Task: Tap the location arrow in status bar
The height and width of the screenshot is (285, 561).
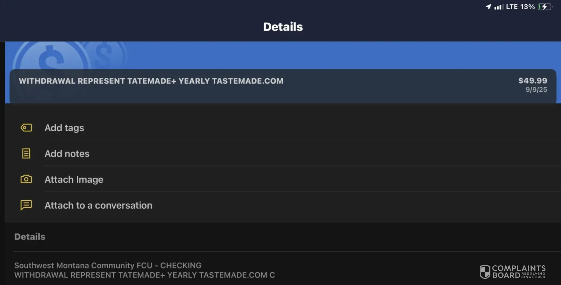Action: 488,7
